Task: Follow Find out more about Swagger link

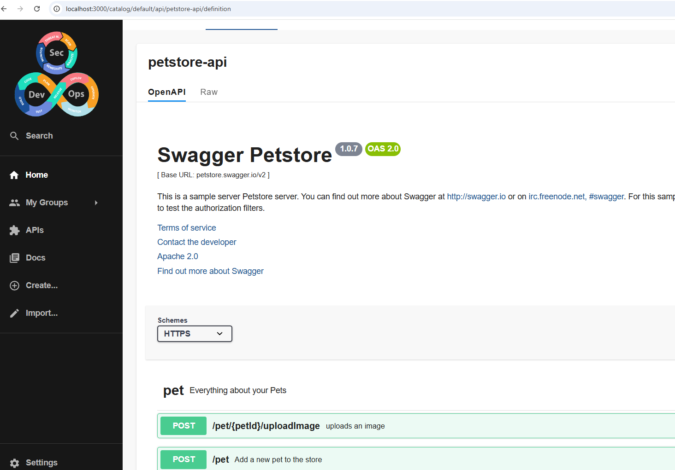Action: [x=210, y=271]
